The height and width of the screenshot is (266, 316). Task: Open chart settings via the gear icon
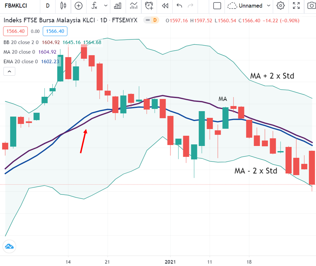tap(281, 6)
